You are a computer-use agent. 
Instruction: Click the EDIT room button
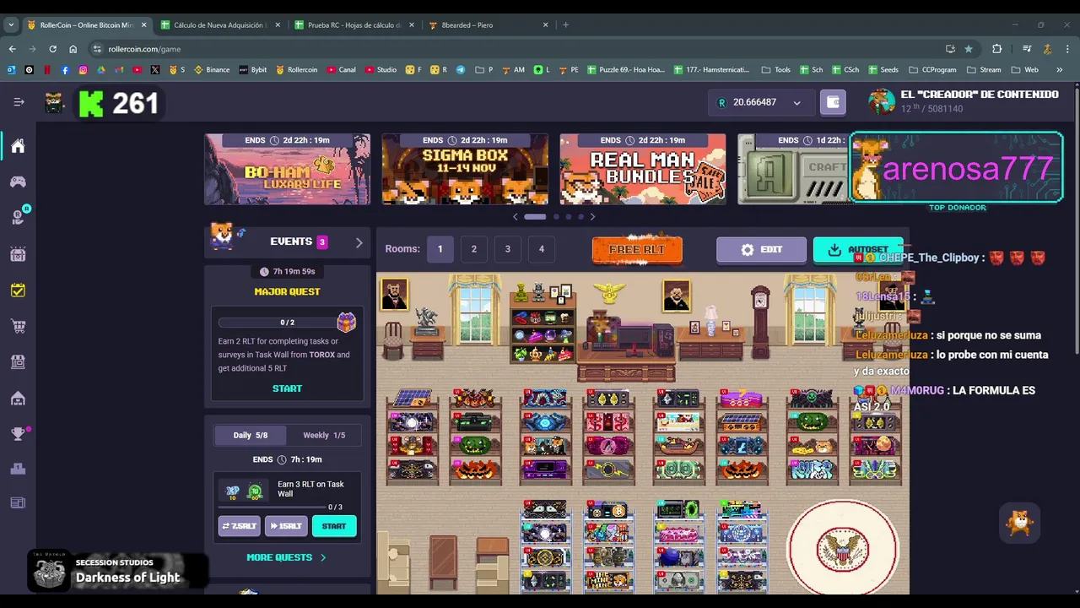(x=761, y=250)
